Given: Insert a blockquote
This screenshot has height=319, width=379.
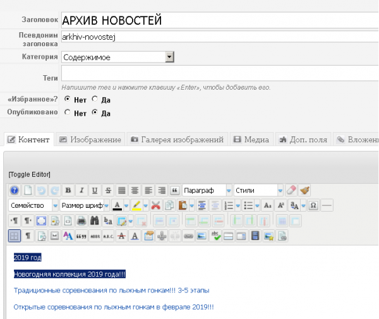Looking at the screenshot, I should point(174,190).
